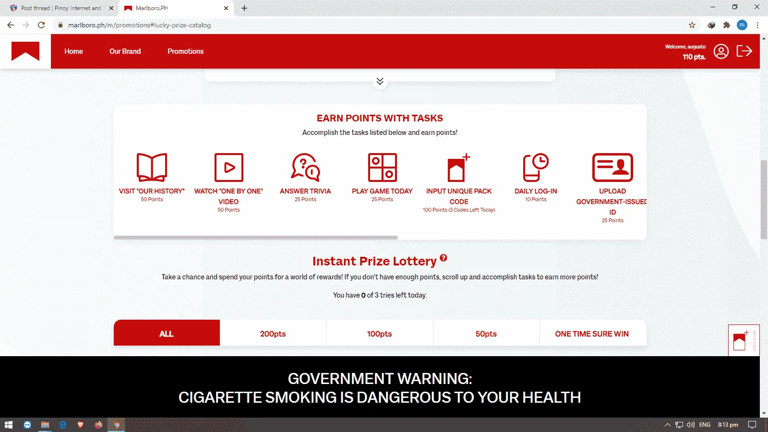Viewport: 768px width, 432px height.
Task: Click the DAILY LOG-IN task label
Action: [536, 191]
